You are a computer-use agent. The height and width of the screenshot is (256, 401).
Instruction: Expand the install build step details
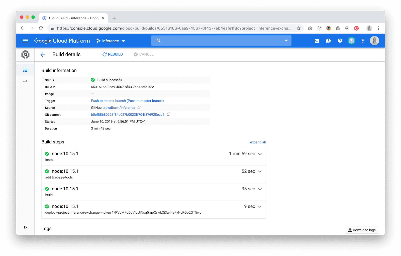tap(260, 154)
